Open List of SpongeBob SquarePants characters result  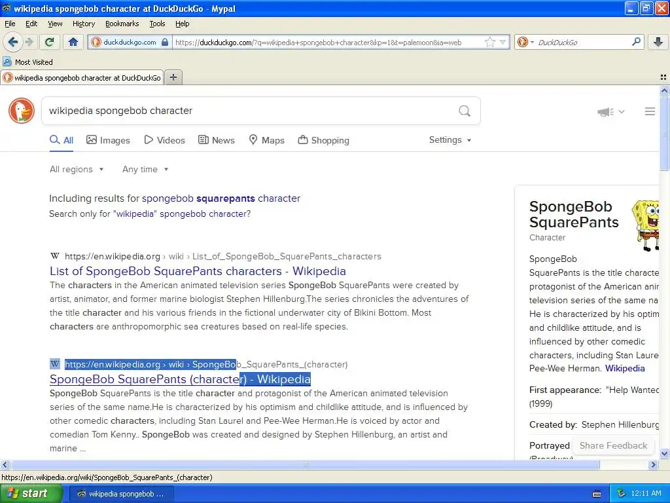point(198,271)
